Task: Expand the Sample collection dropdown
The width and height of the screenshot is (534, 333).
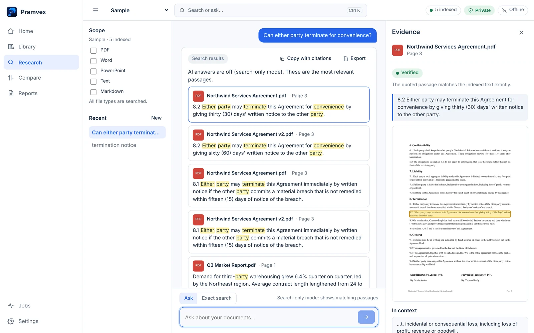Action: 139,10
